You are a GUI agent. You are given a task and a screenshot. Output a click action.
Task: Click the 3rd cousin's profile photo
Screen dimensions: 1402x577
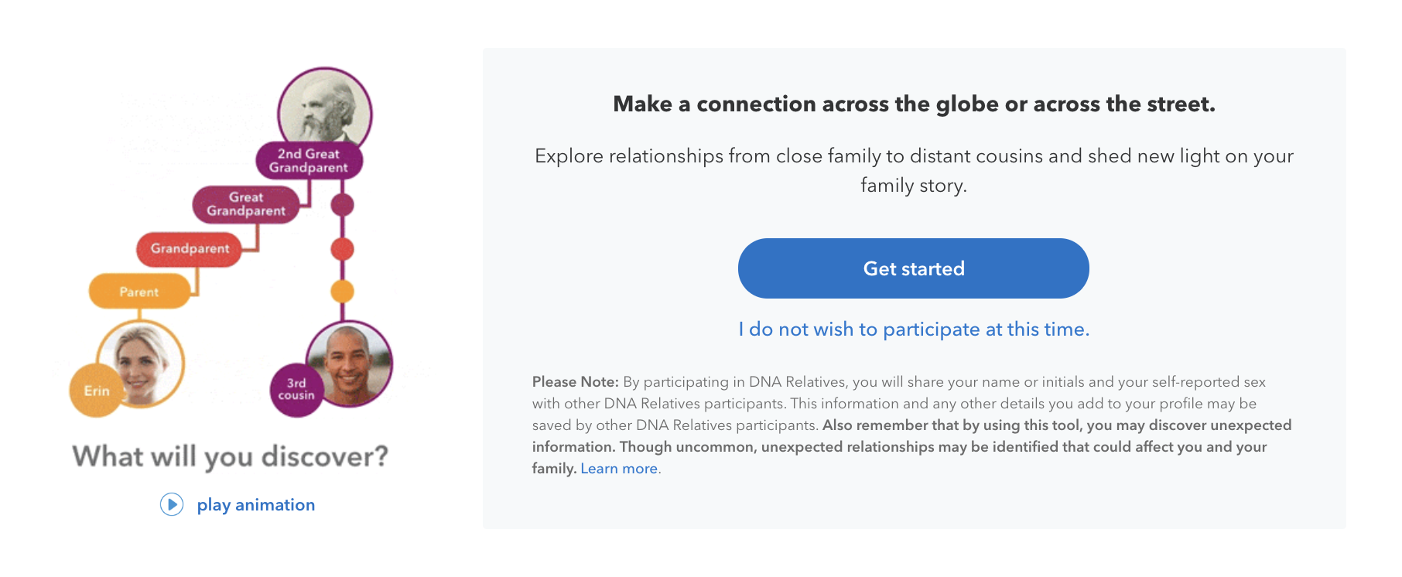[350, 364]
